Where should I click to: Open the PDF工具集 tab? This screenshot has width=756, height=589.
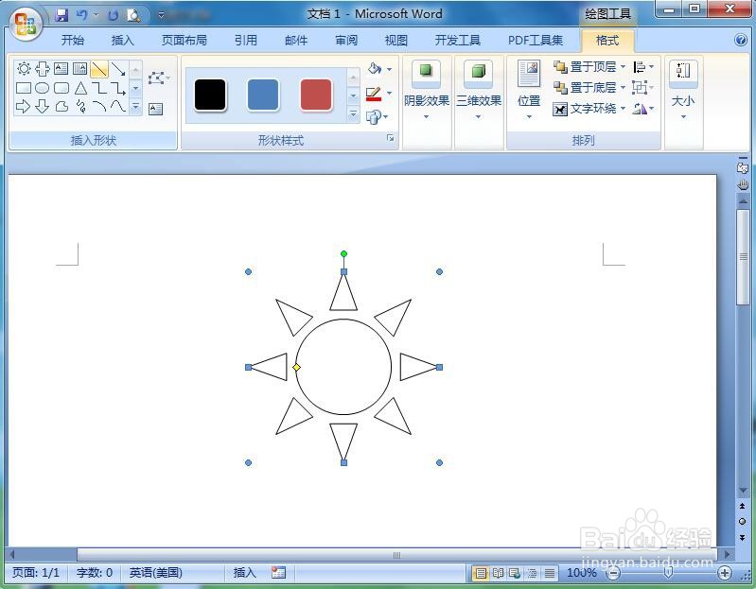click(536, 41)
